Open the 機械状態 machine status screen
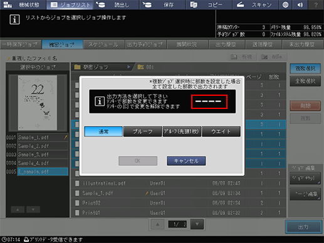Viewport: 324px width, 243px height. [23, 4]
